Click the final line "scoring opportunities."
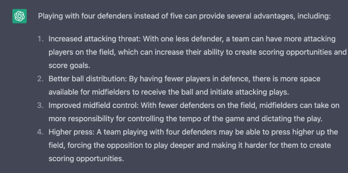Viewport: 348px width, 173px height. pos(86,159)
